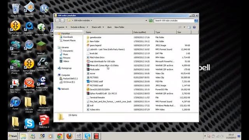The width and height of the screenshot is (249, 140).
Task: Open the Organize menu
Action: 61,27
